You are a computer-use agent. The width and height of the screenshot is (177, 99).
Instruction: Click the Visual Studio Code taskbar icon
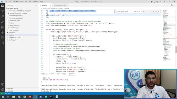click(x=35, y=97)
